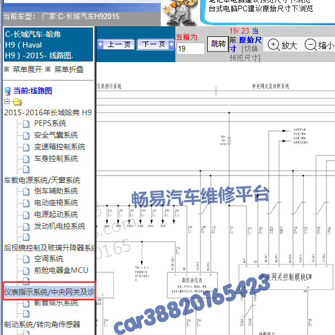Viewport: 335px width, 335px height.
Task: Open 车身控制系统 tree item
Action: point(56,158)
